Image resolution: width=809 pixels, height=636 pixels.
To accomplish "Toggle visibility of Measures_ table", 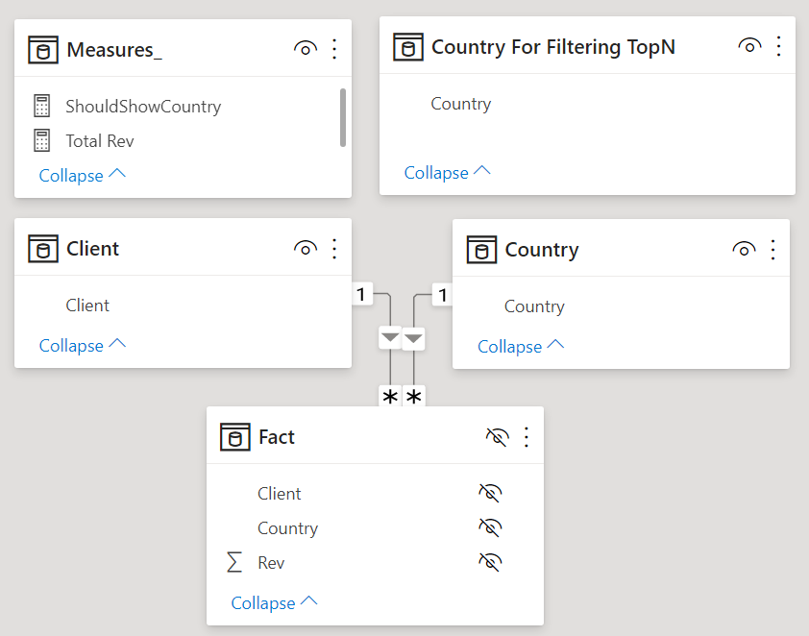I will click(x=306, y=49).
